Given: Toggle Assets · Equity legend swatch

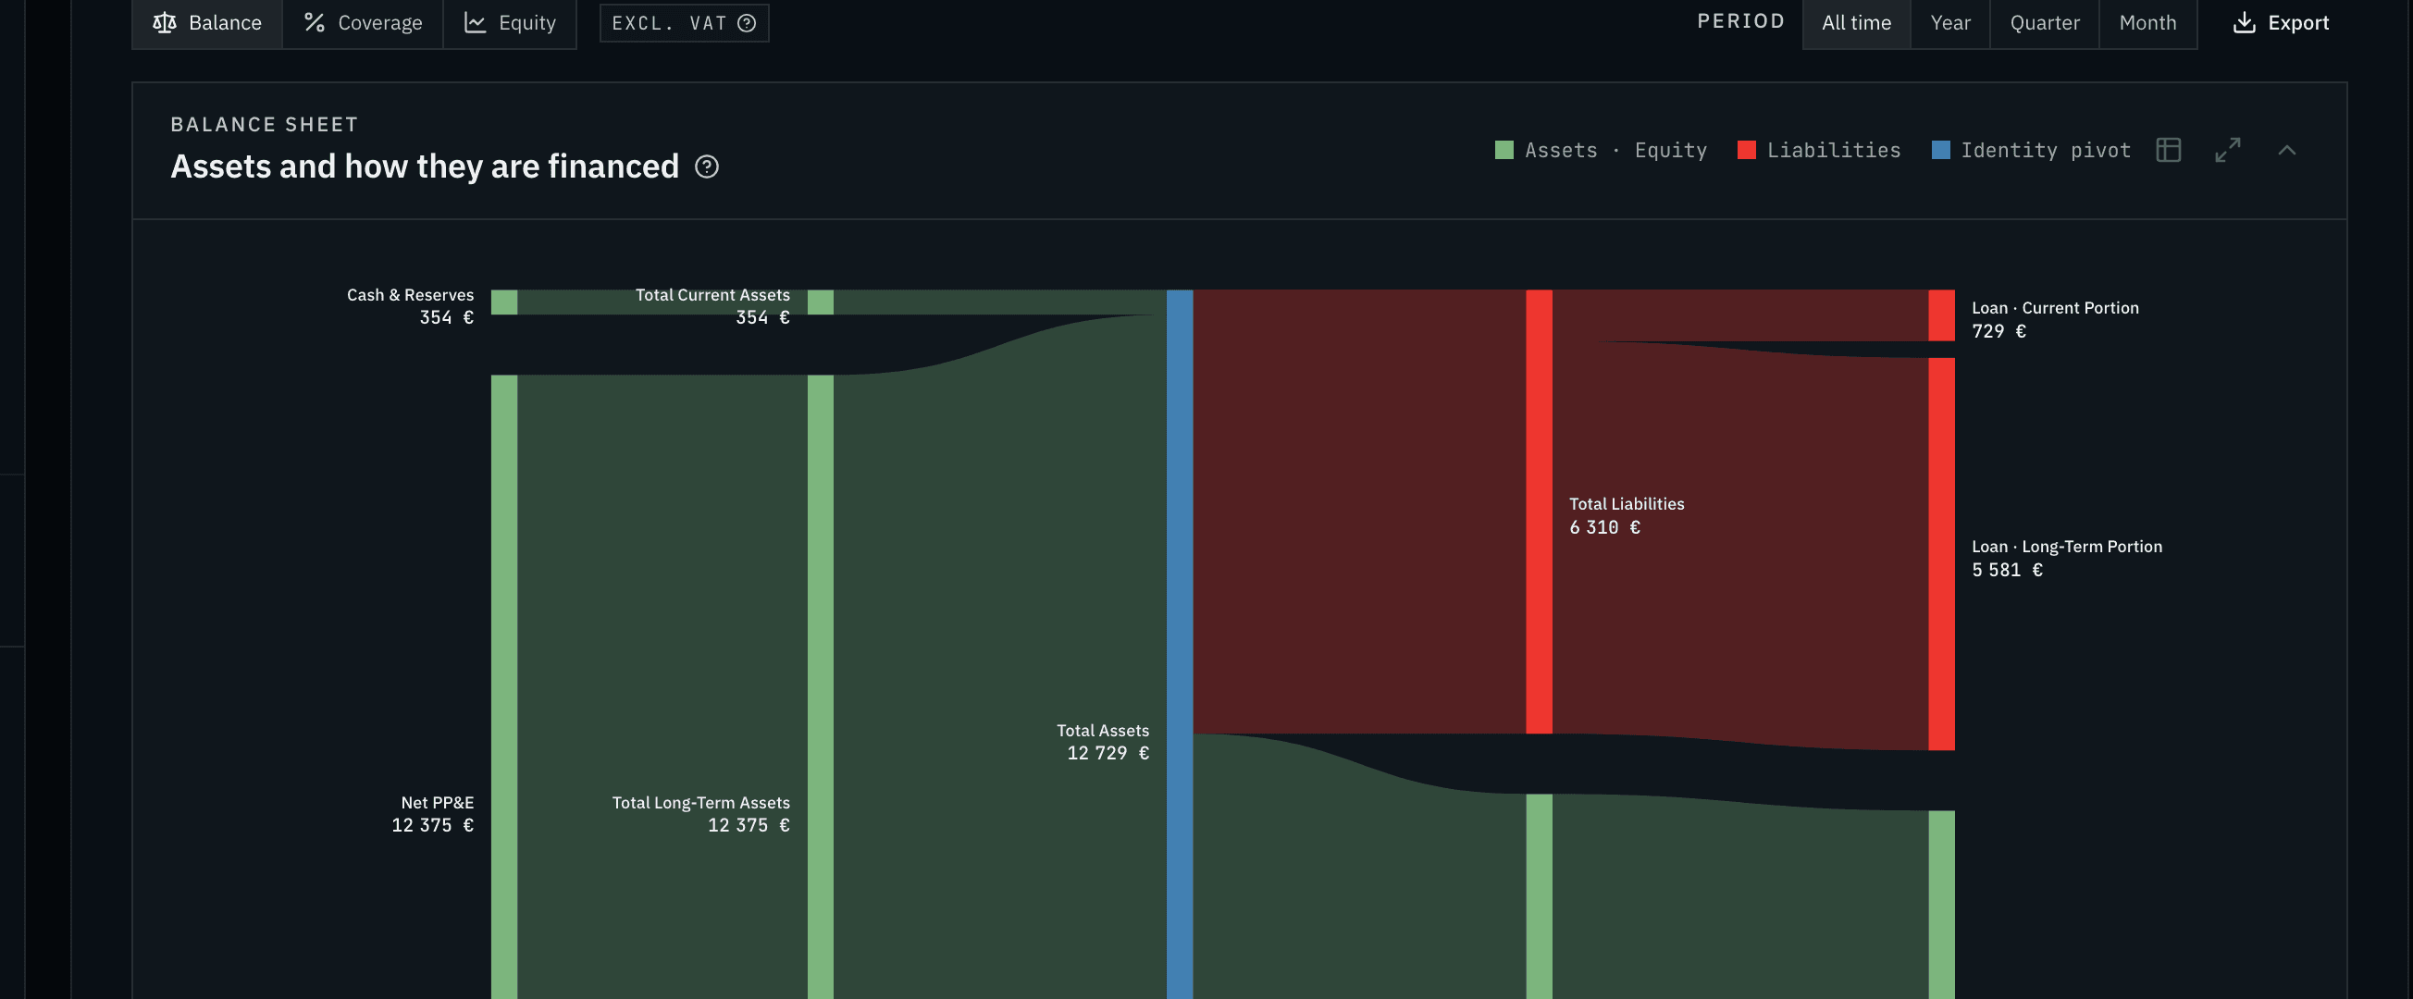Looking at the screenshot, I should pos(1504,150).
